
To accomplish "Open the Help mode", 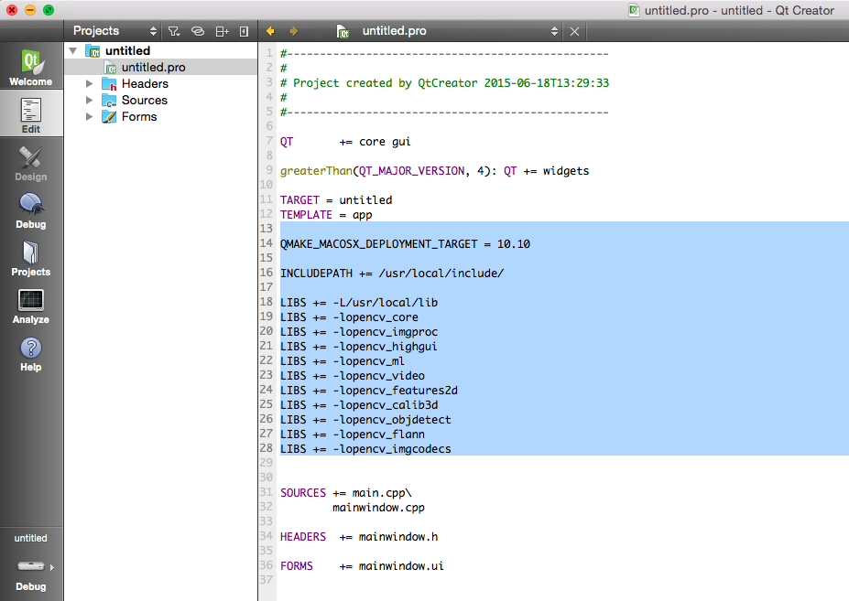I will pyautogui.click(x=31, y=353).
